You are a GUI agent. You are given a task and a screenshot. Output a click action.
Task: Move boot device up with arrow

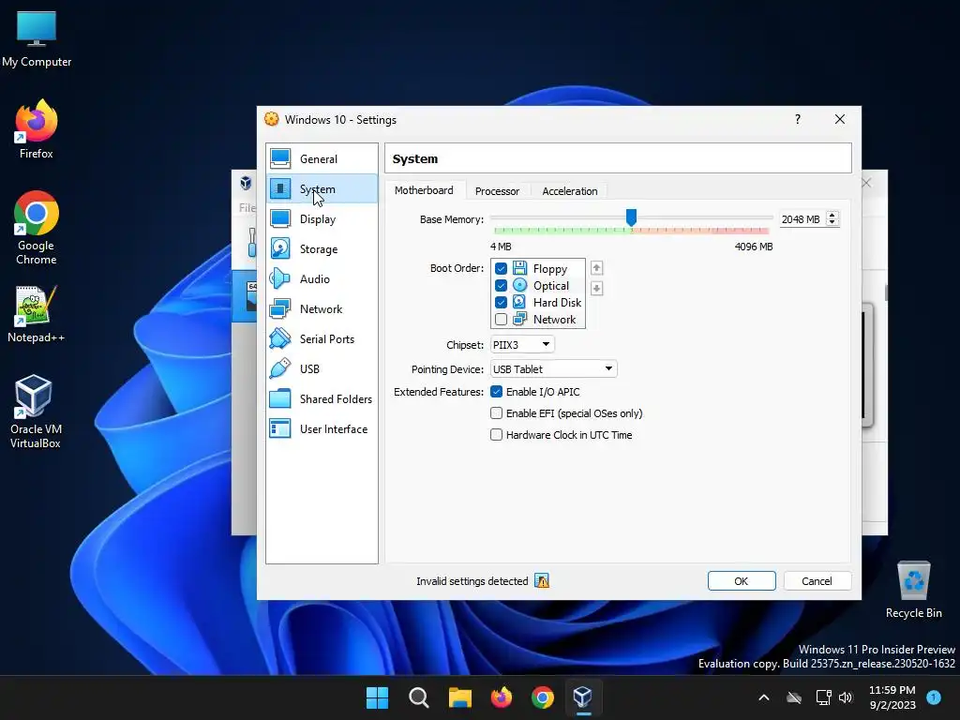point(596,268)
